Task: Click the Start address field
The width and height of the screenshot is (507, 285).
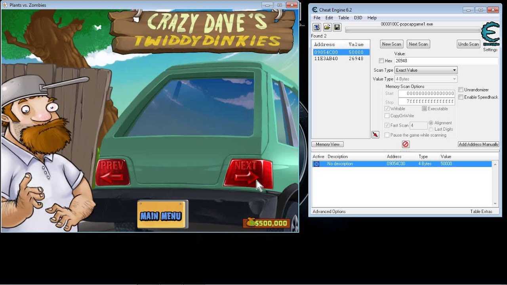Action: coord(427,93)
